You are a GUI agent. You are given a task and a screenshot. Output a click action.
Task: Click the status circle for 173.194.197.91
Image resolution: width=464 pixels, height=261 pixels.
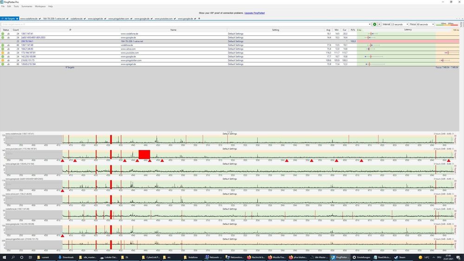coord(3,52)
